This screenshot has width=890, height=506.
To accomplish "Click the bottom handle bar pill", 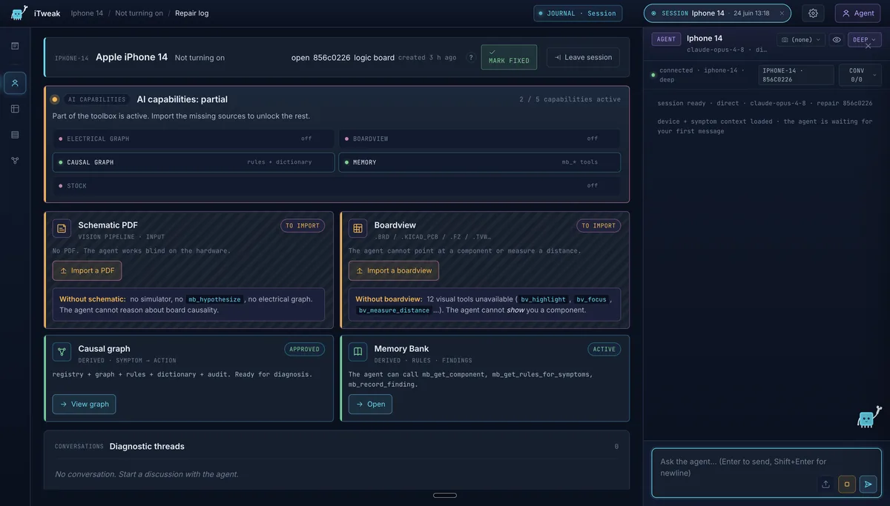I will 445,495.
